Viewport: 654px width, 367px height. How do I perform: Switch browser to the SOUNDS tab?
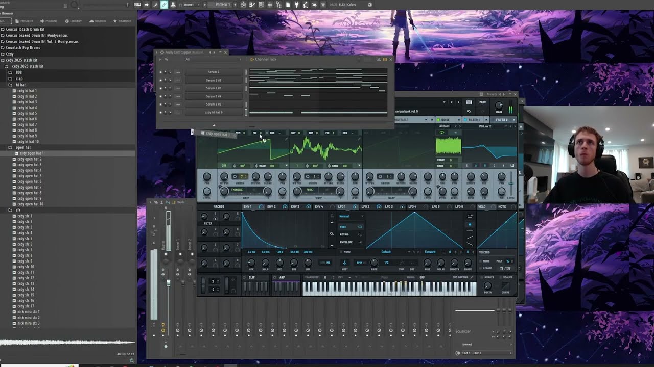coord(98,21)
